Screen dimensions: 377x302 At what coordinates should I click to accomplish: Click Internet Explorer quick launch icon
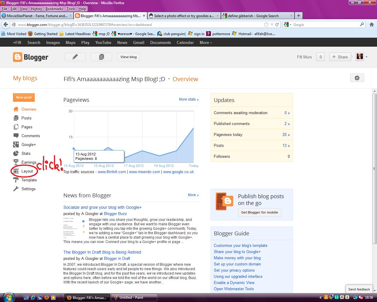pyautogui.click(x=33, y=298)
